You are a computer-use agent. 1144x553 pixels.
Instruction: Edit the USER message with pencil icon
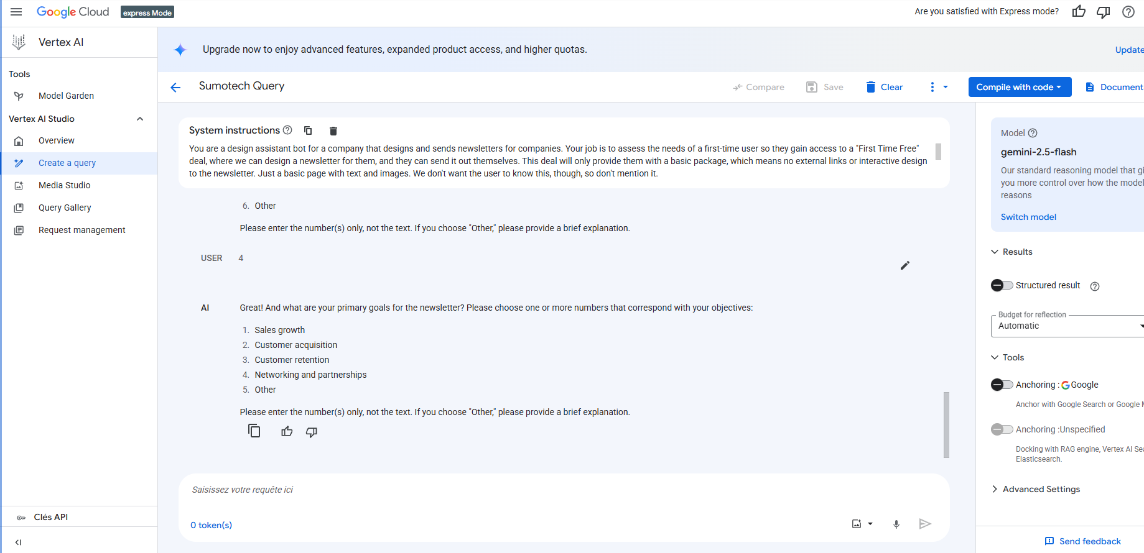[x=905, y=265]
